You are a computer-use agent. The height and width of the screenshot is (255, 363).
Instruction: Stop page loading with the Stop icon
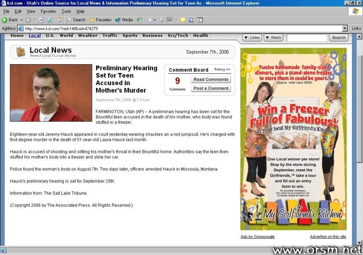pos(41,20)
